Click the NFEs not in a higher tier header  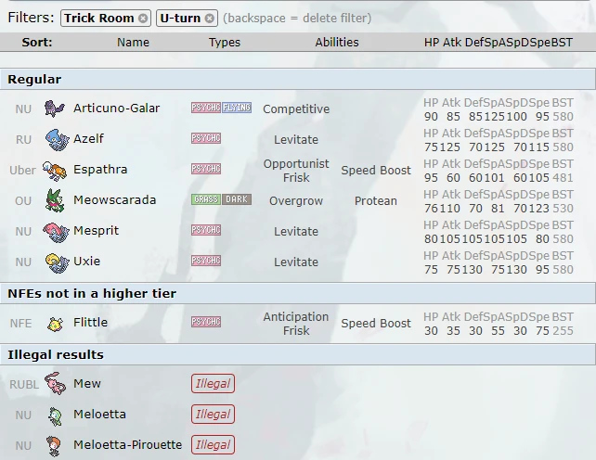point(298,293)
